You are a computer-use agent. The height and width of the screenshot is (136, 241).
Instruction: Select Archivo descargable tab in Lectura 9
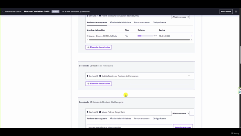click(x=97, y=119)
